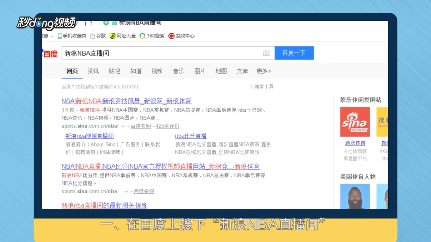
Task: Open 网址大全 bookmark
Action: (x=123, y=36)
